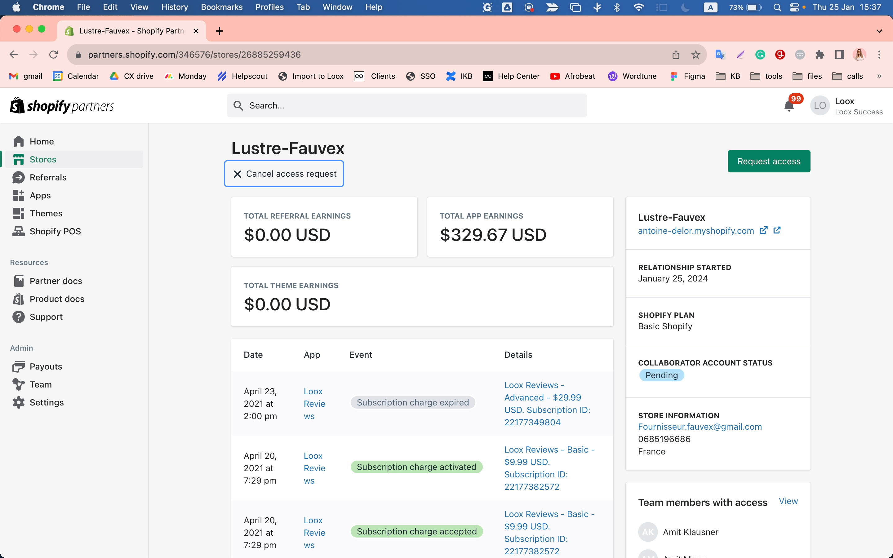Open macOS Control Center toggle icon
The image size is (893, 558).
pos(794,7)
